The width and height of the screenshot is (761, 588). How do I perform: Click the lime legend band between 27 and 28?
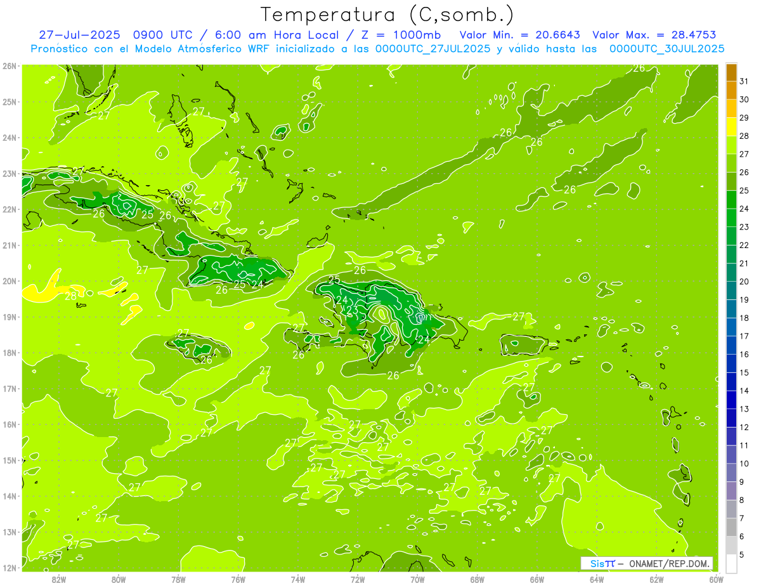tap(731, 145)
